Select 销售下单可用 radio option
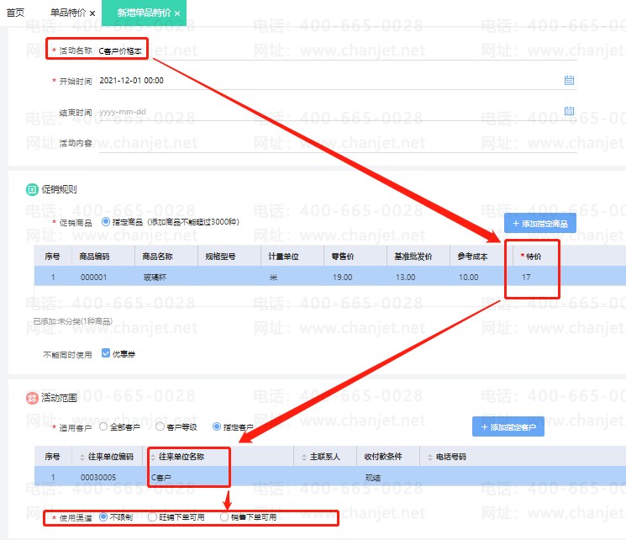 point(224,516)
